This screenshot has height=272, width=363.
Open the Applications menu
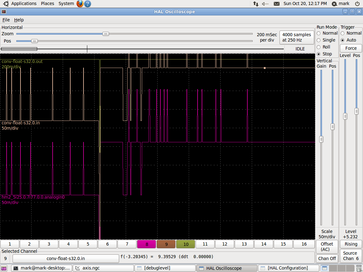(24, 3)
